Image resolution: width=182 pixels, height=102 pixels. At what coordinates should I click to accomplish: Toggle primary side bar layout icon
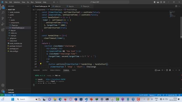[x=155, y=2]
